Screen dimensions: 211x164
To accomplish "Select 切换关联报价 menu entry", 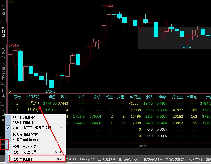I will tap(23, 159).
